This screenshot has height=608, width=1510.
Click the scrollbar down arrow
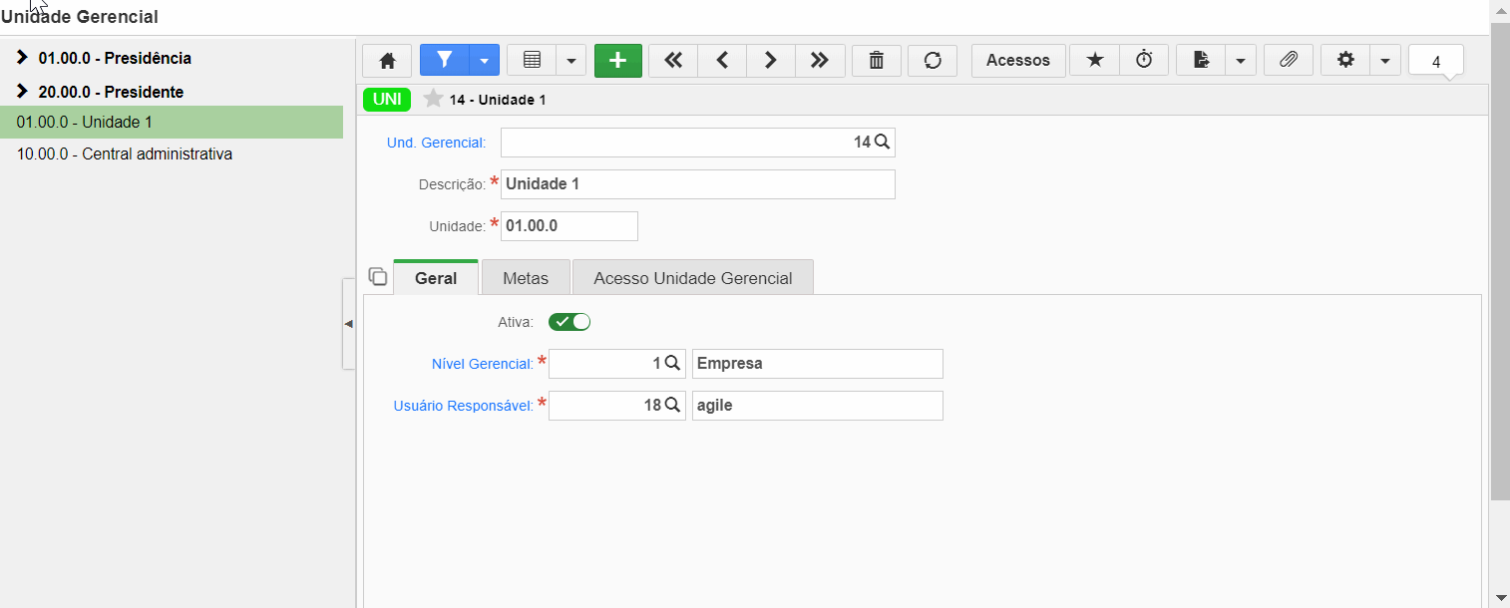pos(1500,597)
